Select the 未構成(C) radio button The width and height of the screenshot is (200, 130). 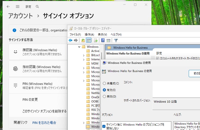pyautogui.click(x=104, y=84)
